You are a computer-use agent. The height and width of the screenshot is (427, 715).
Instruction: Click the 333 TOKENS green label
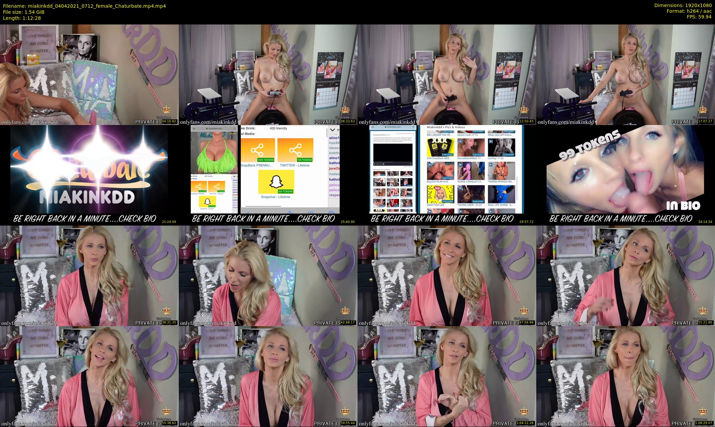click(286, 191)
